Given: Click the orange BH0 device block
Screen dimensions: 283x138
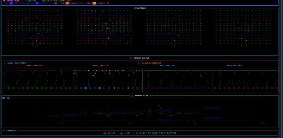Looking at the screenshot, I should pyautogui.click(x=67, y=3).
